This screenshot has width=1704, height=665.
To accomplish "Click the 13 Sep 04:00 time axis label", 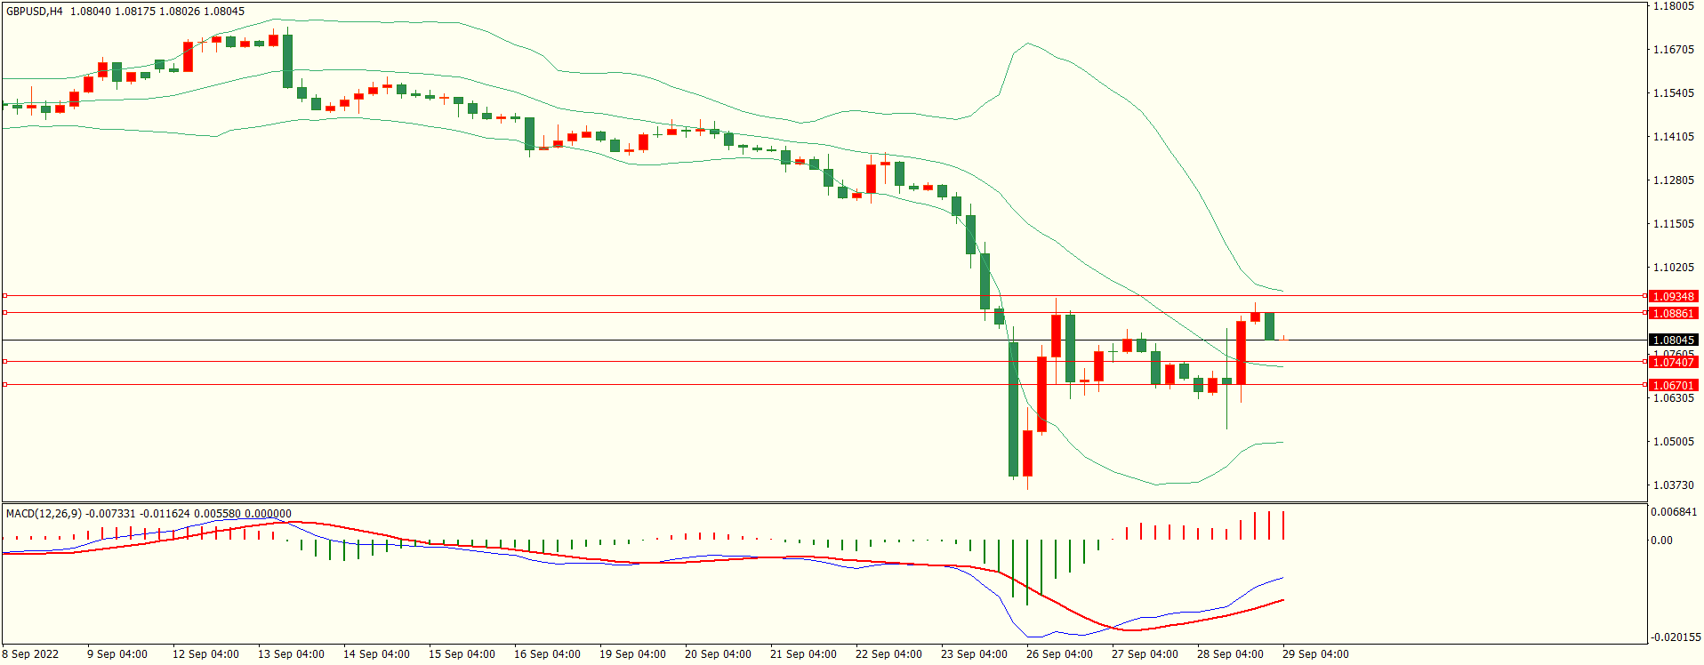I will click(x=291, y=654).
